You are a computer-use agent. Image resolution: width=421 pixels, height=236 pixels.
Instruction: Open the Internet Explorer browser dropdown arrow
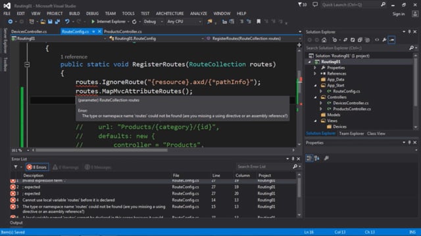tap(128, 22)
